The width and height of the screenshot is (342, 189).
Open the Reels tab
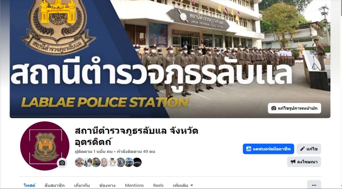click(158, 185)
